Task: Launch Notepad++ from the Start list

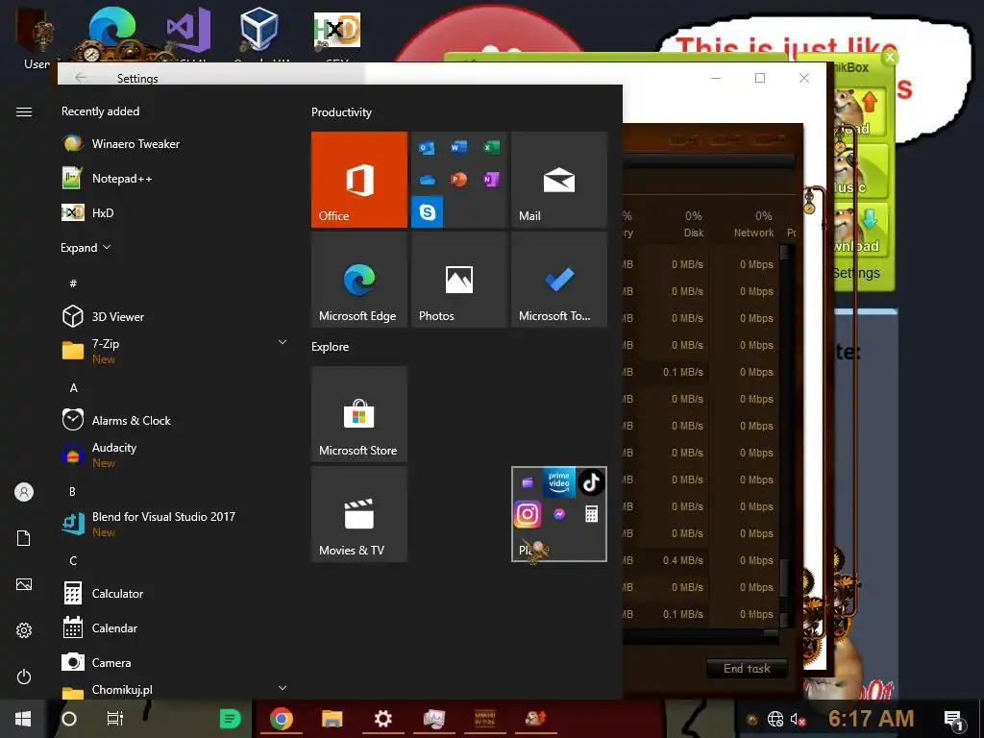Action: tap(174, 178)
